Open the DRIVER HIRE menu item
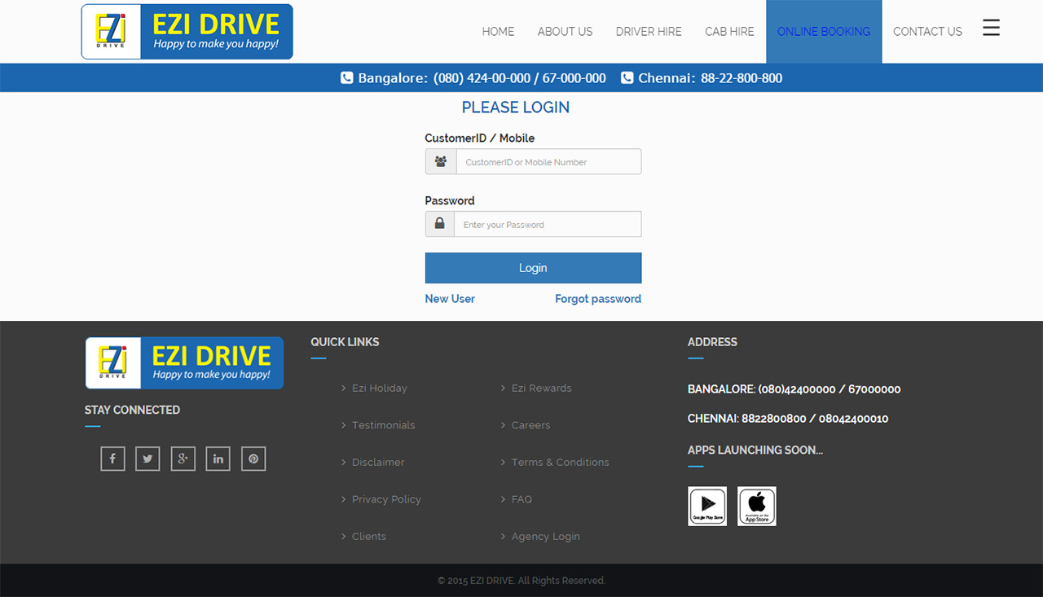 (x=649, y=32)
